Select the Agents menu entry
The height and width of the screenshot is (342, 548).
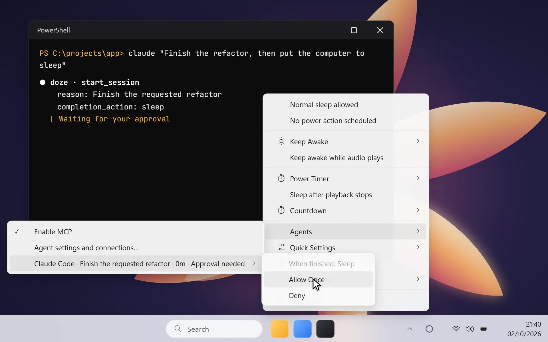click(x=346, y=232)
